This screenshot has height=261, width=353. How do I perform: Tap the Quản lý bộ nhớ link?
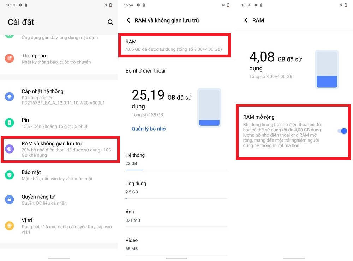click(149, 129)
